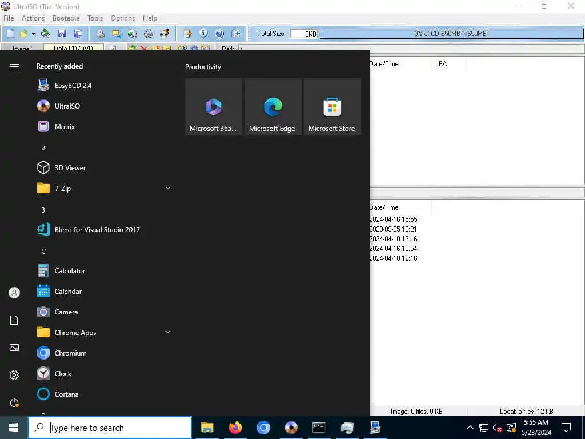This screenshot has width=585, height=439.
Task: Click the Convert icon with green arrow disc
Action: pos(133,34)
